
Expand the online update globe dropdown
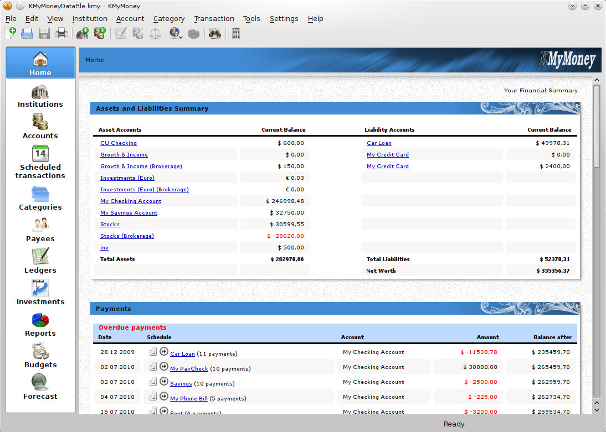pos(181,37)
